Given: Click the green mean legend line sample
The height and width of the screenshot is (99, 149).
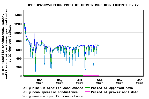Looking at the screenshot, I should pos(18,92).
